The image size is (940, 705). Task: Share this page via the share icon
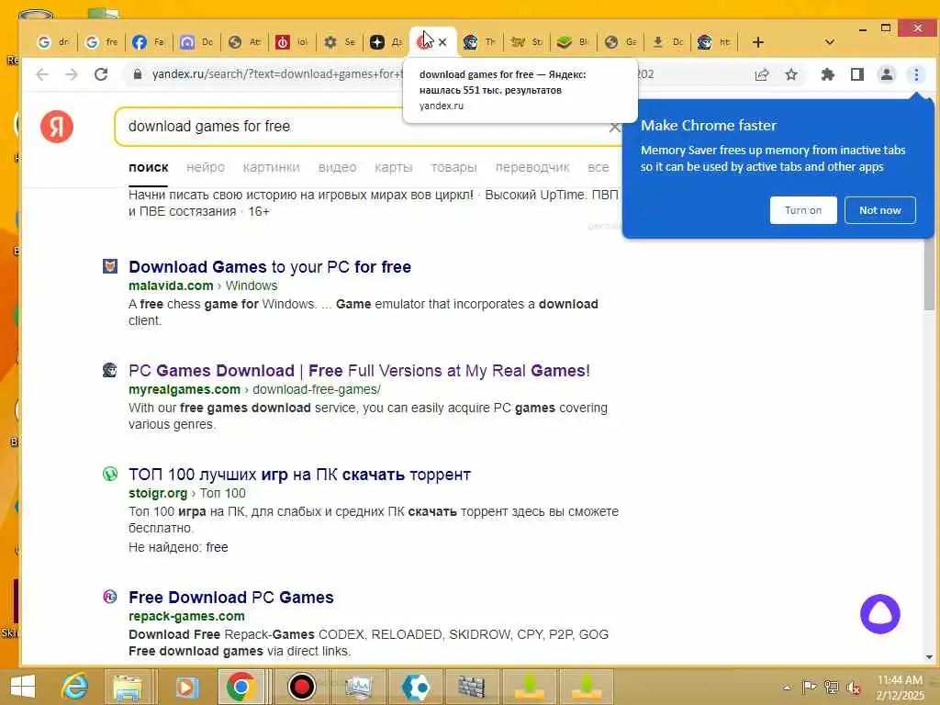[762, 74]
